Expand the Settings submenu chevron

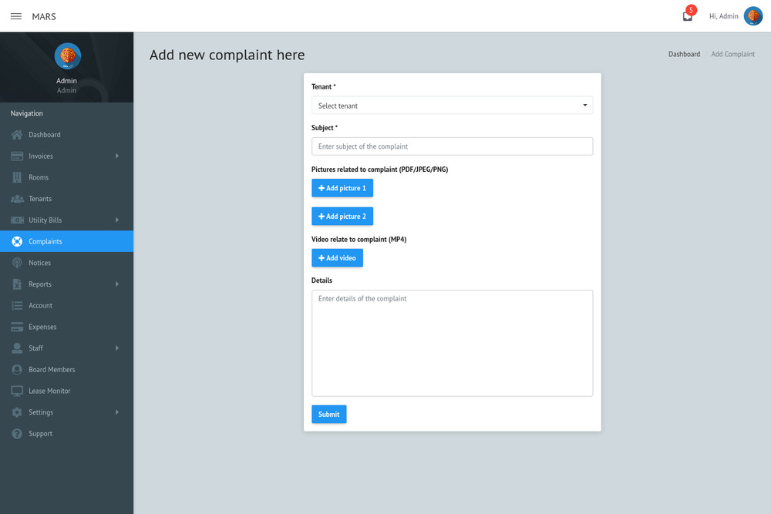click(116, 412)
